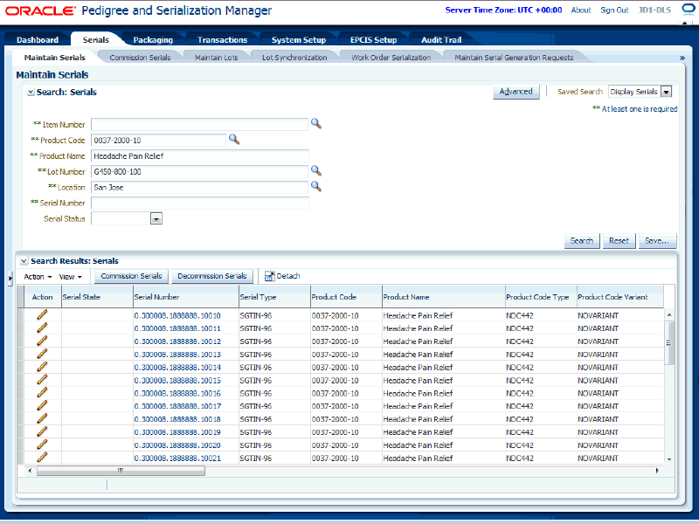Open the EPCIS Setup tab
699x524 pixels.
pos(374,39)
